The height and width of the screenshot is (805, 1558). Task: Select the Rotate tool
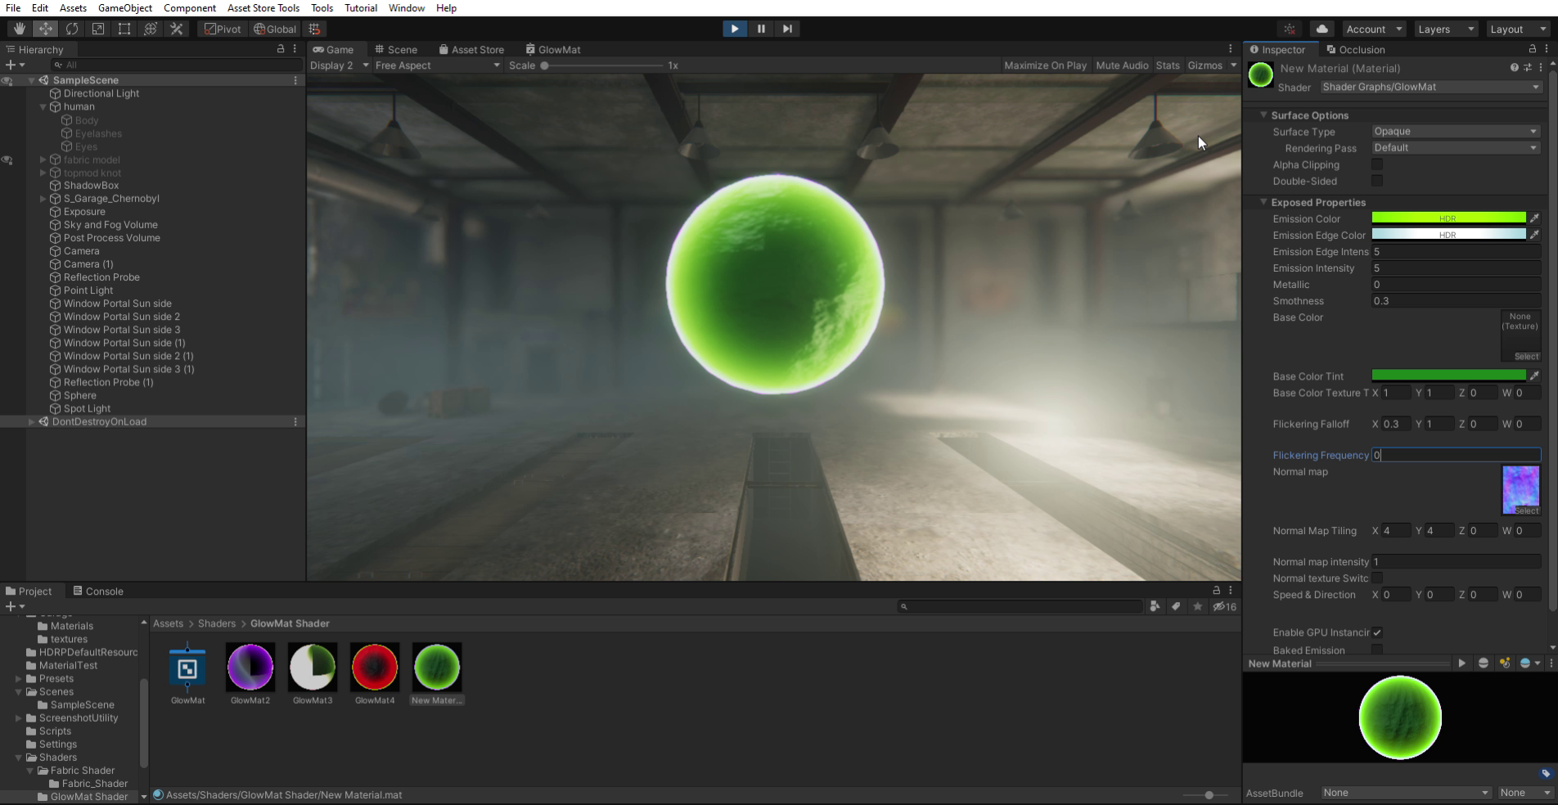tap(71, 29)
